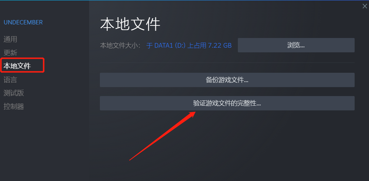This screenshot has width=369, height=181.
Task: Click the 备份游戏文件... button
Action: pyautogui.click(x=227, y=80)
